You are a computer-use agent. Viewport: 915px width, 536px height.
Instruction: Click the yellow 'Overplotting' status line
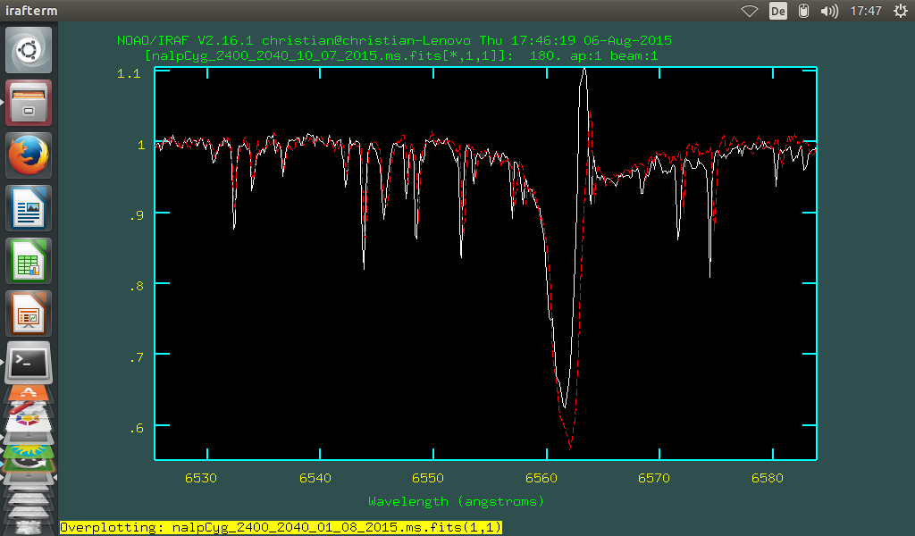coord(281,527)
